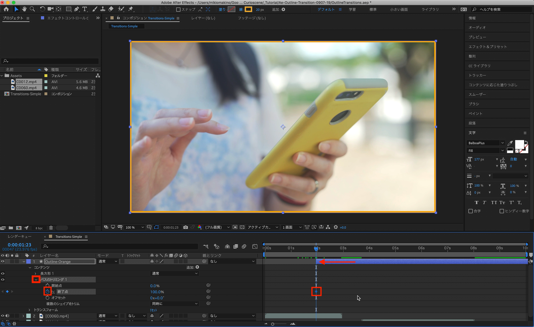
Task: Enable the スナップ checkbox
Action: (178, 10)
